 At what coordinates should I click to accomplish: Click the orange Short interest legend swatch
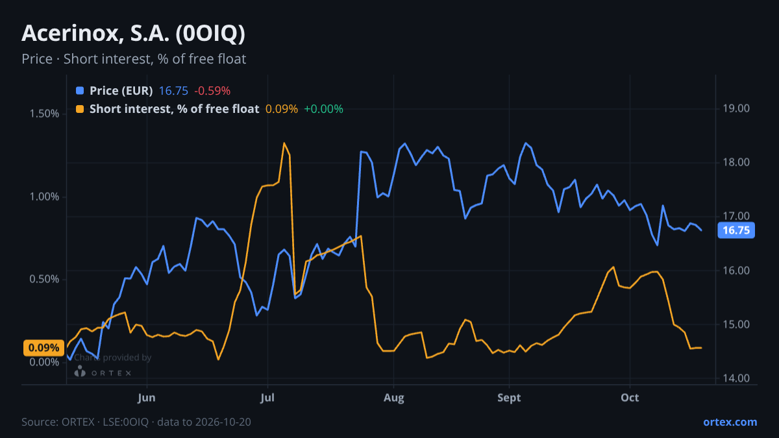80,109
